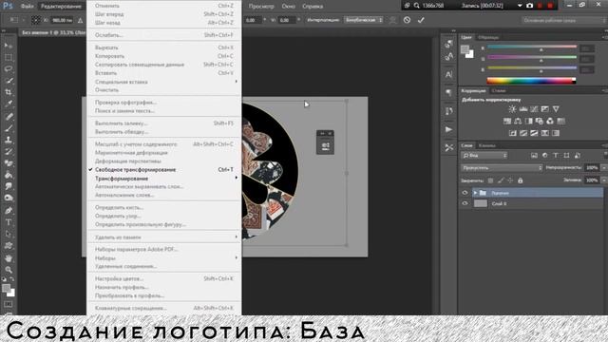The height and width of the screenshot is (342, 608).
Task: Select the Clone Stamp tool
Action: click(9, 140)
